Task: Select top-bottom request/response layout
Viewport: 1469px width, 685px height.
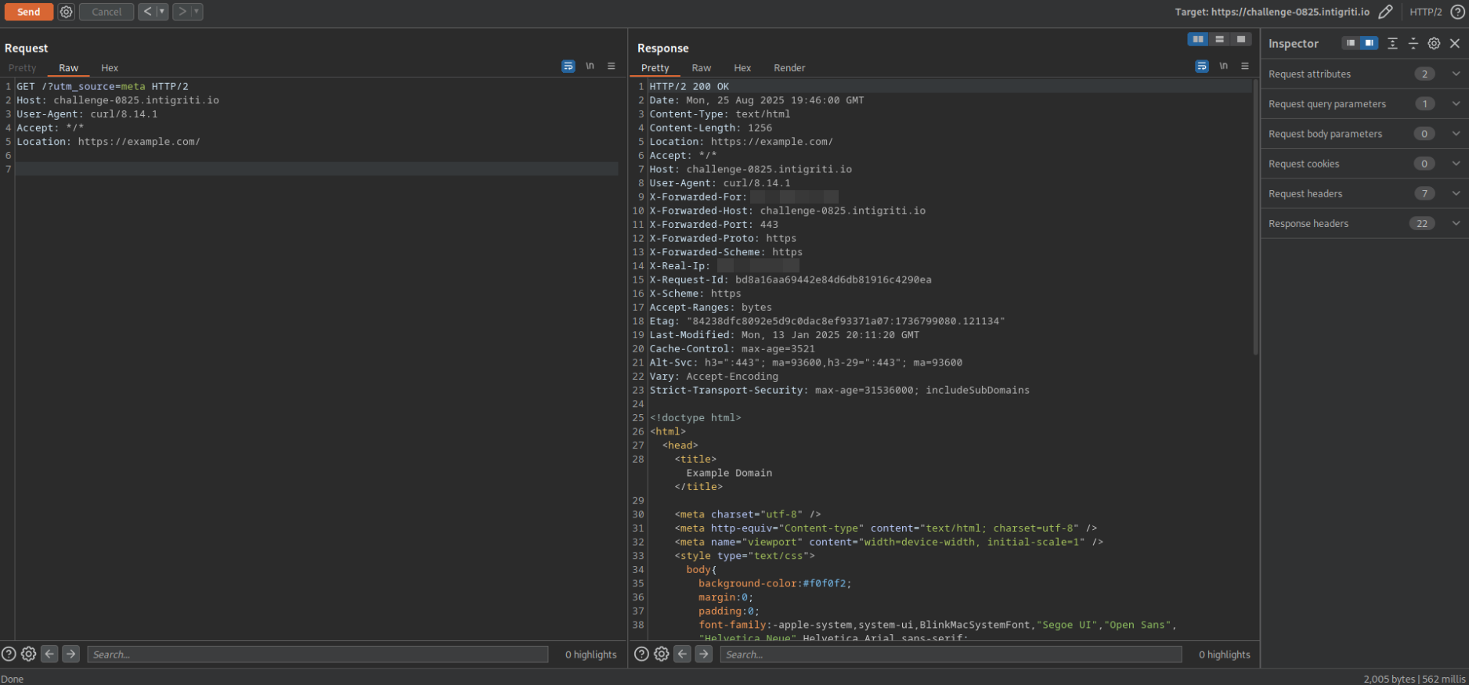Action: click(1219, 39)
